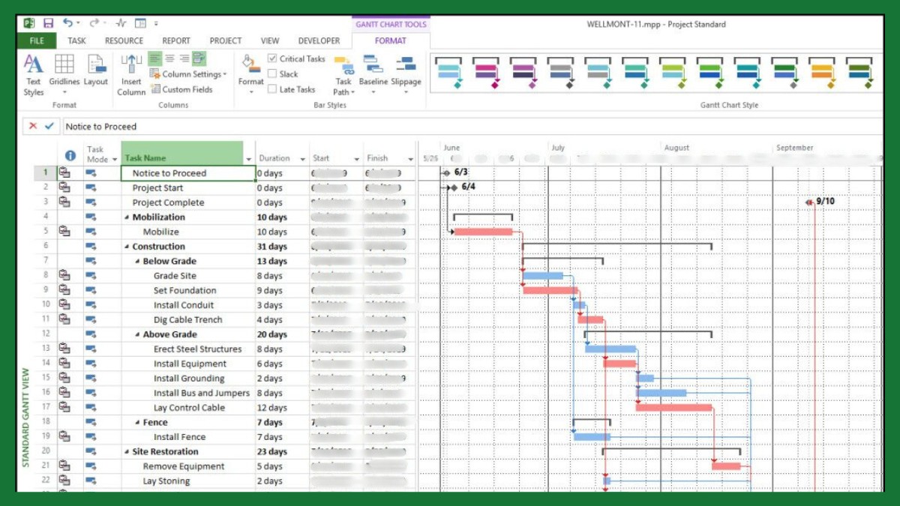This screenshot has height=506, width=900.
Task: Open Custom Fields
Action: [x=181, y=89]
